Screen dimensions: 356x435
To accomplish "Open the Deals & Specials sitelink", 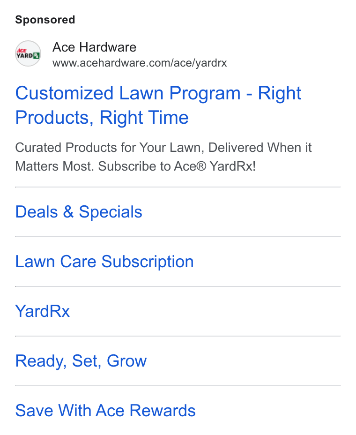I will pos(79,212).
